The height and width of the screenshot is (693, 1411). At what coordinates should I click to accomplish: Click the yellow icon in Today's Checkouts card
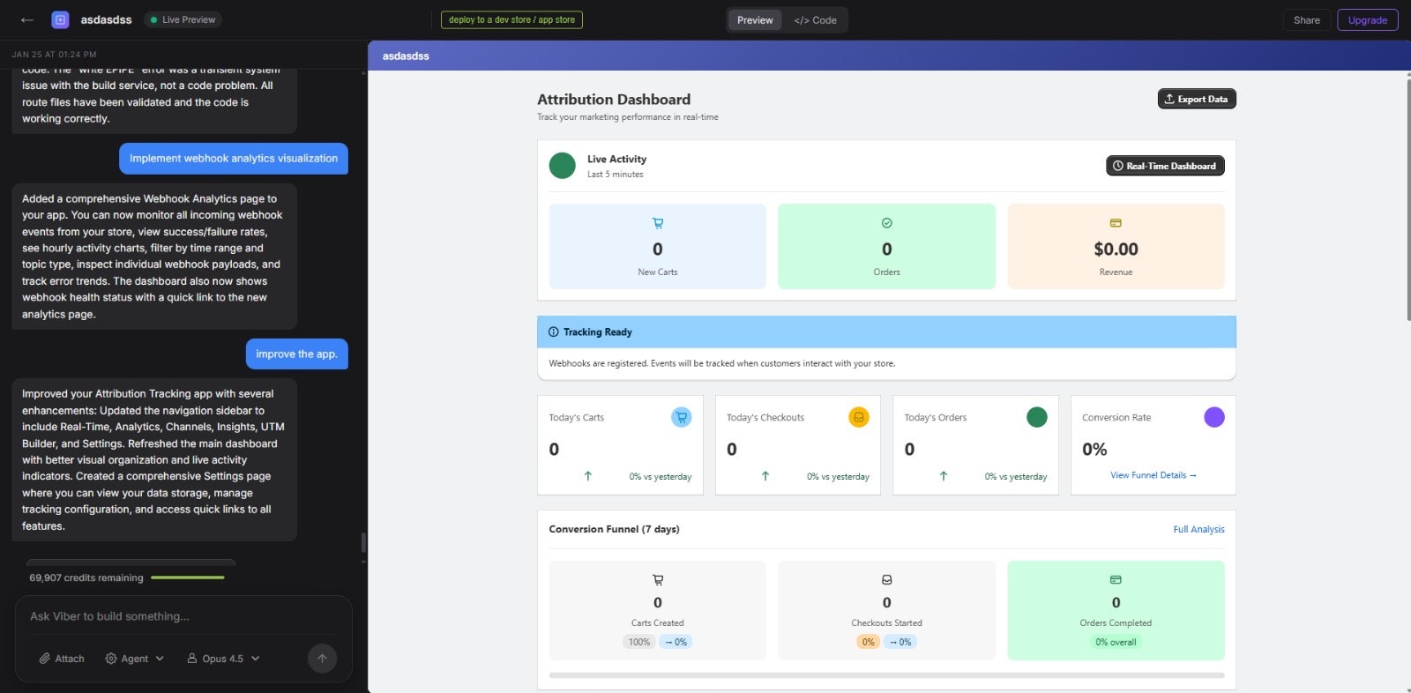click(859, 417)
